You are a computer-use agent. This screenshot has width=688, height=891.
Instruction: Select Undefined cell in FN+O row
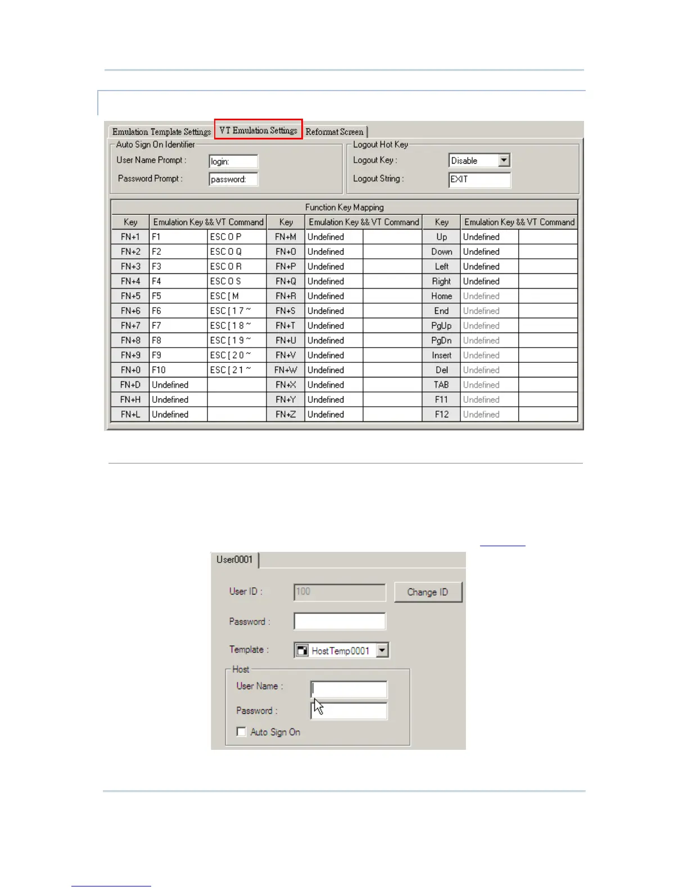coord(334,251)
